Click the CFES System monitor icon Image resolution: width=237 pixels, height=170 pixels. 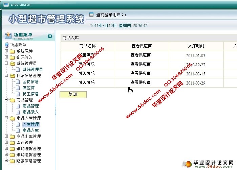coord(6,5)
